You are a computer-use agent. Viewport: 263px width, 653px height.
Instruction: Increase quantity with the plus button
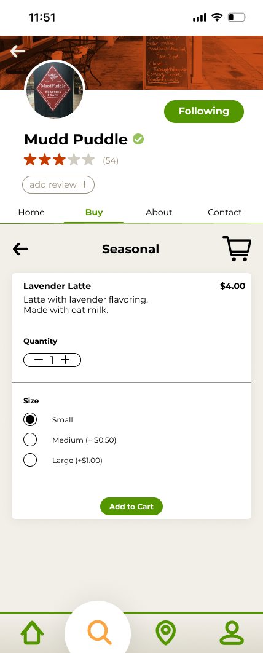click(65, 360)
